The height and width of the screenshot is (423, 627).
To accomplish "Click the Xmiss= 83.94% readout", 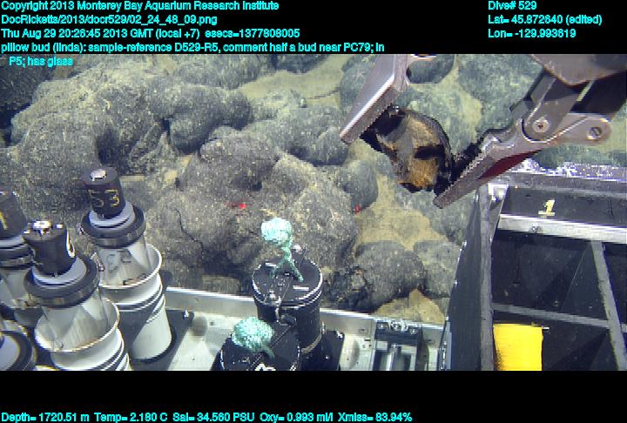I will point(368,417).
